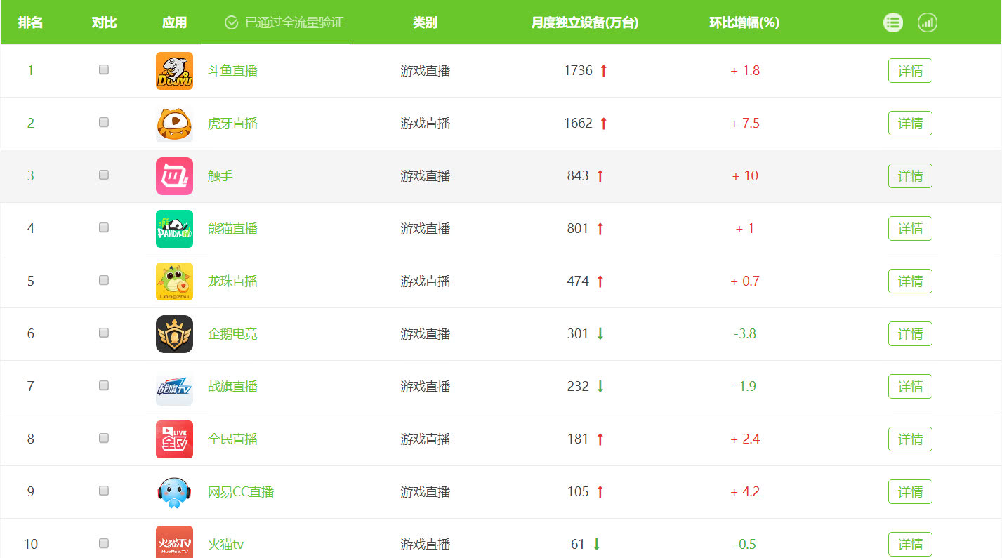The height and width of the screenshot is (558, 1002).
Task: Open 详情 for 网易CC直播
Action: [x=910, y=492]
